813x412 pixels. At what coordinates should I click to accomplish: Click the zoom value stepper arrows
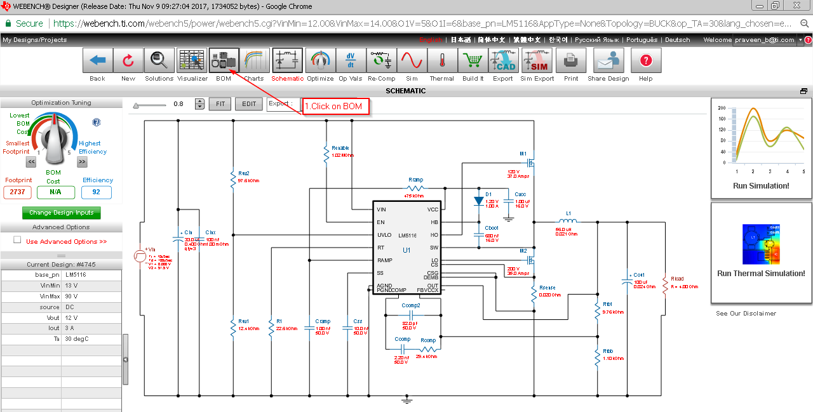click(200, 104)
